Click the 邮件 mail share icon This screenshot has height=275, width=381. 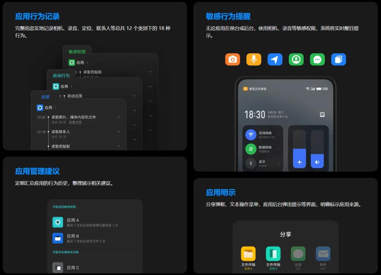(323, 253)
